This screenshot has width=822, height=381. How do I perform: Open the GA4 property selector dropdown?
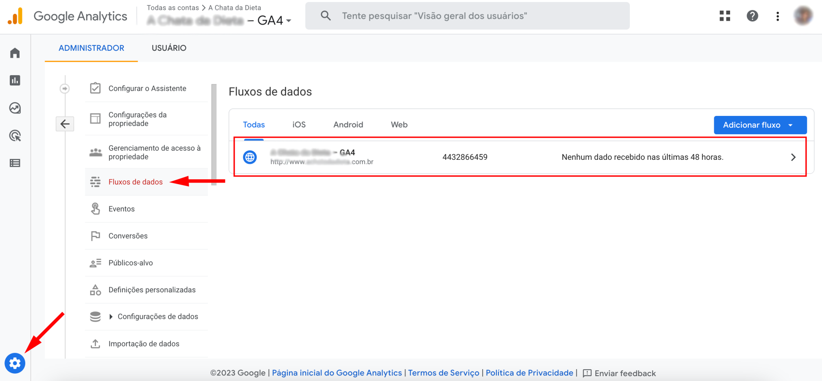(x=289, y=20)
